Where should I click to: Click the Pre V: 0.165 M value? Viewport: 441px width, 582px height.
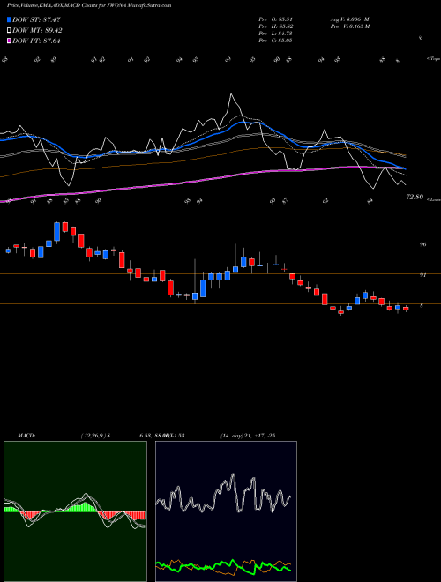coord(350,26)
